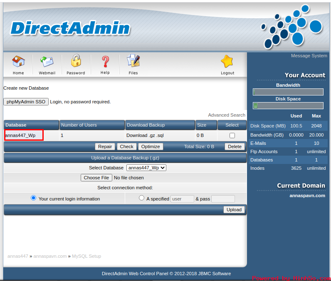The width and height of the screenshot is (331, 281).
Task: Click the Disk Space (MB) row label
Action: coord(268,126)
